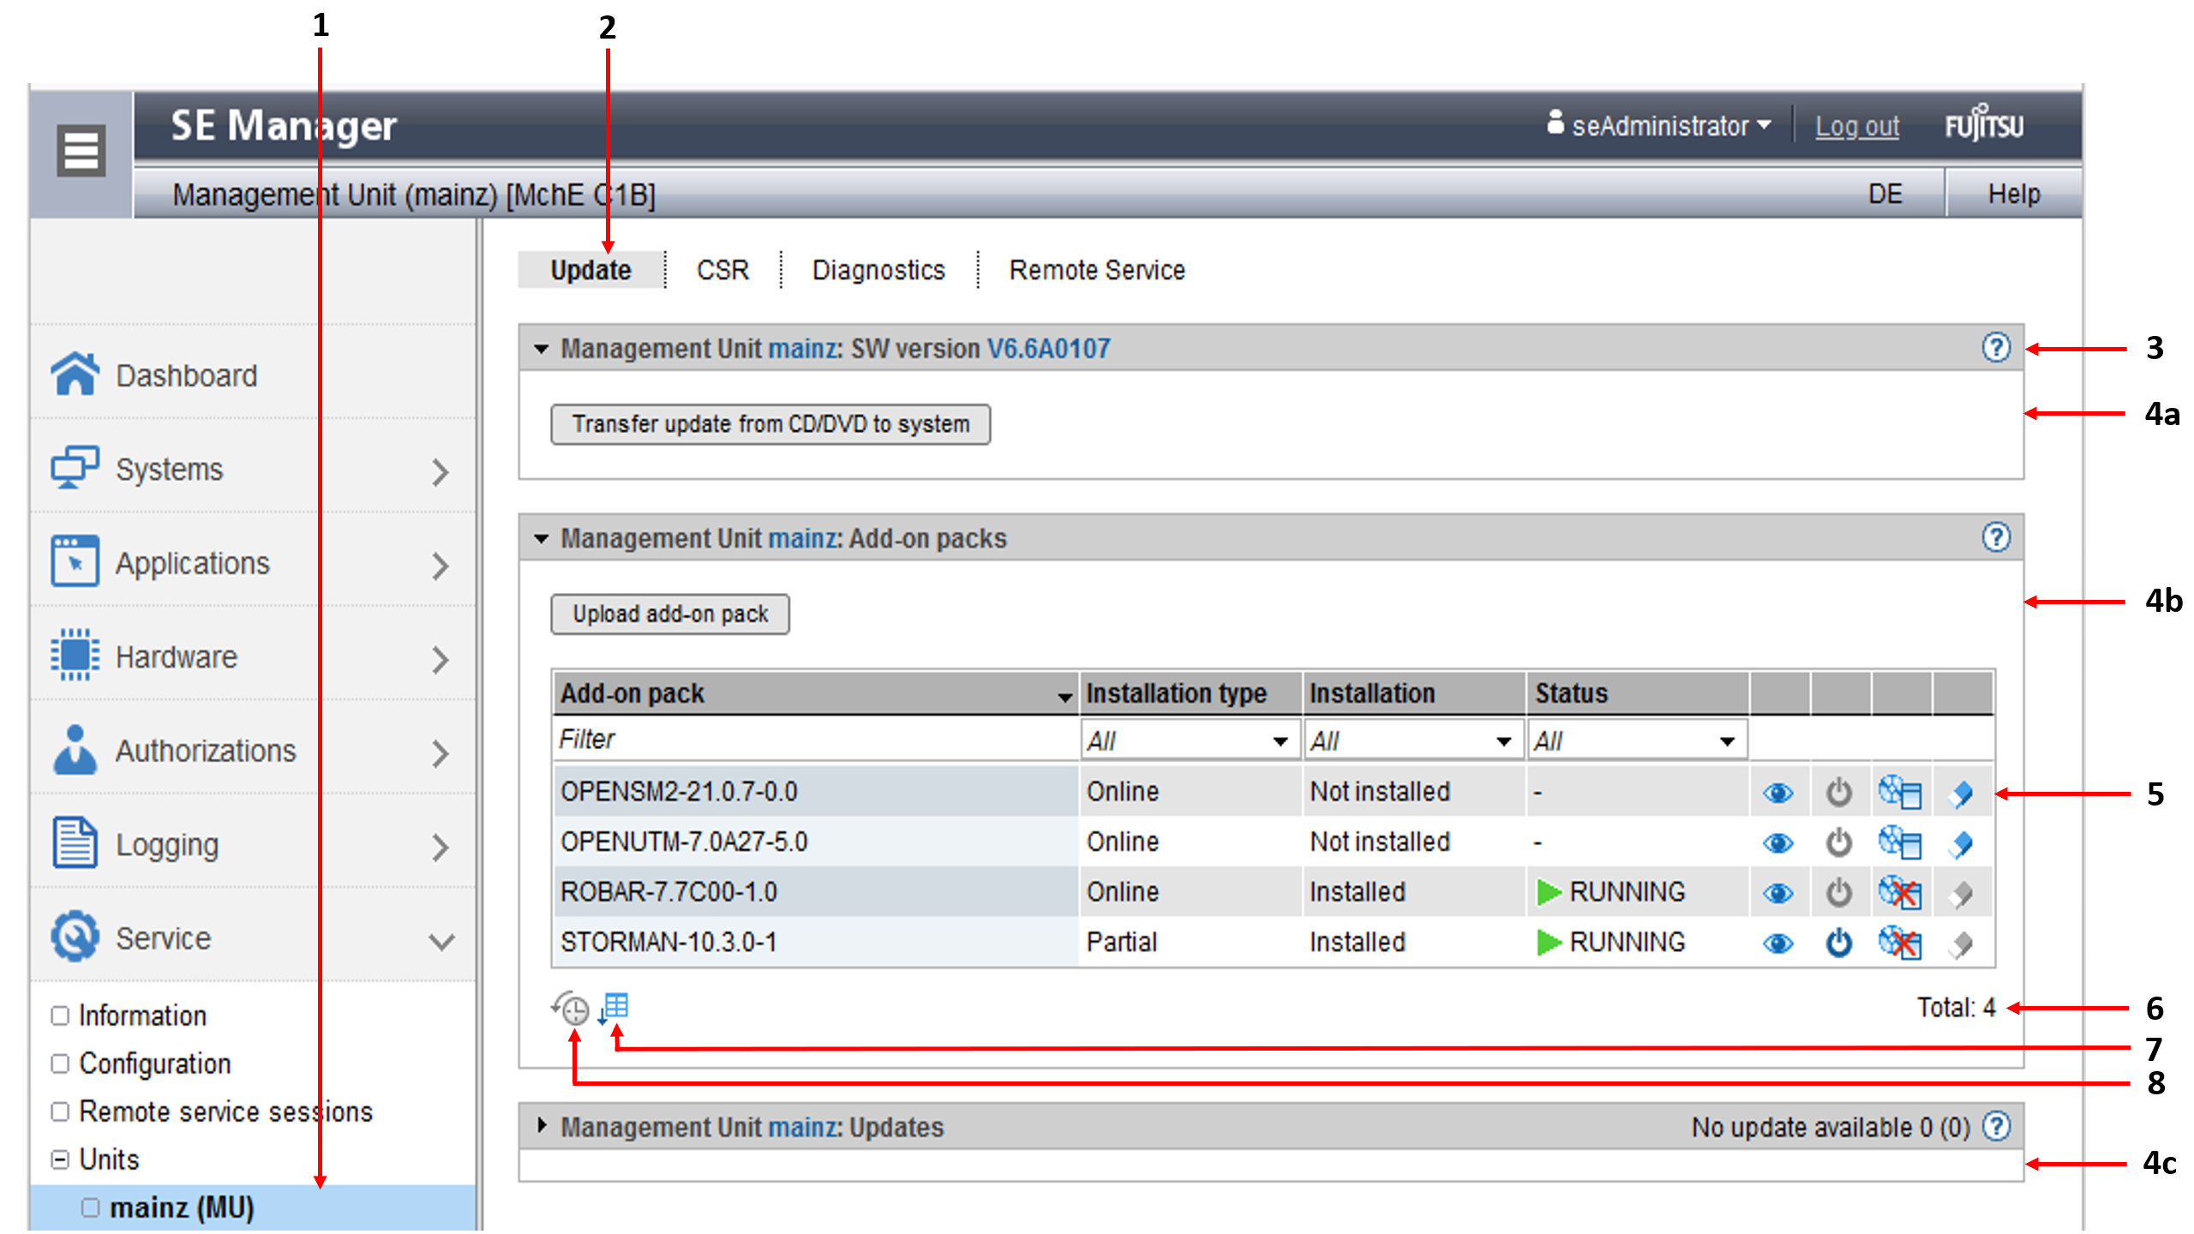View details of OPENSM2-21.0.7-0.0 via eye icon
Image resolution: width=2194 pixels, height=1234 pixels.
[1777, 793]
